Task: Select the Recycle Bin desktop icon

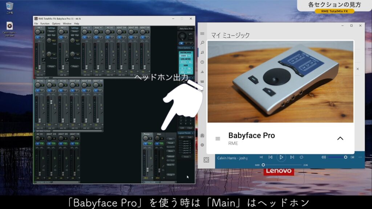Action: coord(9,8)
